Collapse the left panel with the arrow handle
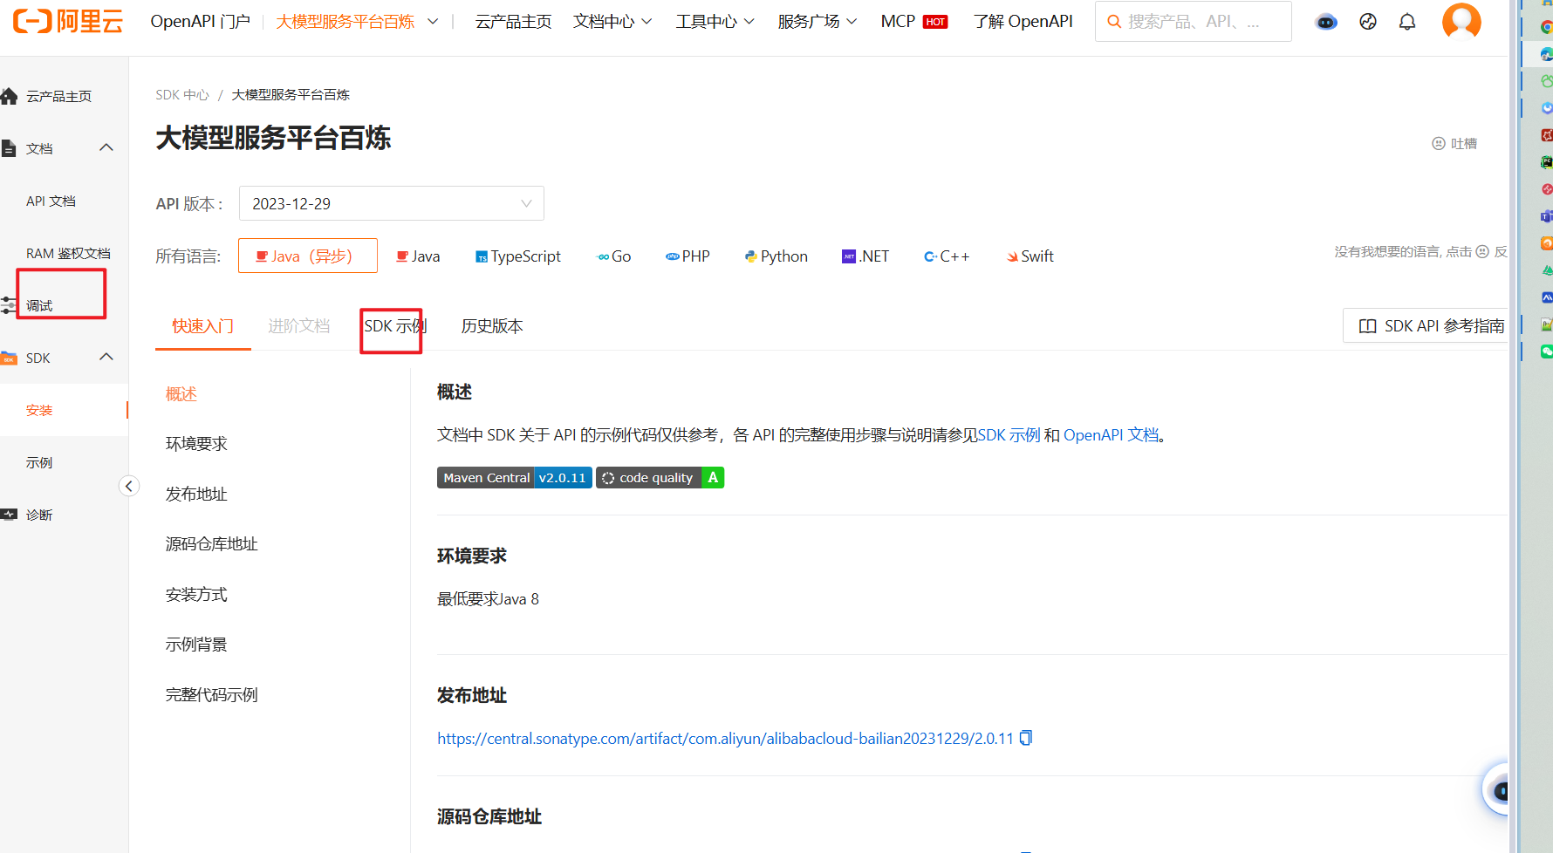 (x=129, y=486)
